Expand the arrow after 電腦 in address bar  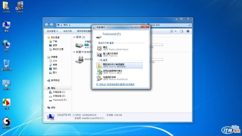coord(70,25)
